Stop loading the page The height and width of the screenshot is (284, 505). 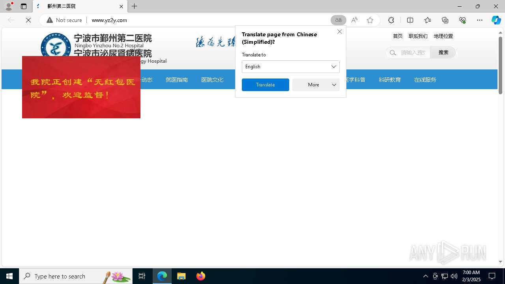pos(28,20)
